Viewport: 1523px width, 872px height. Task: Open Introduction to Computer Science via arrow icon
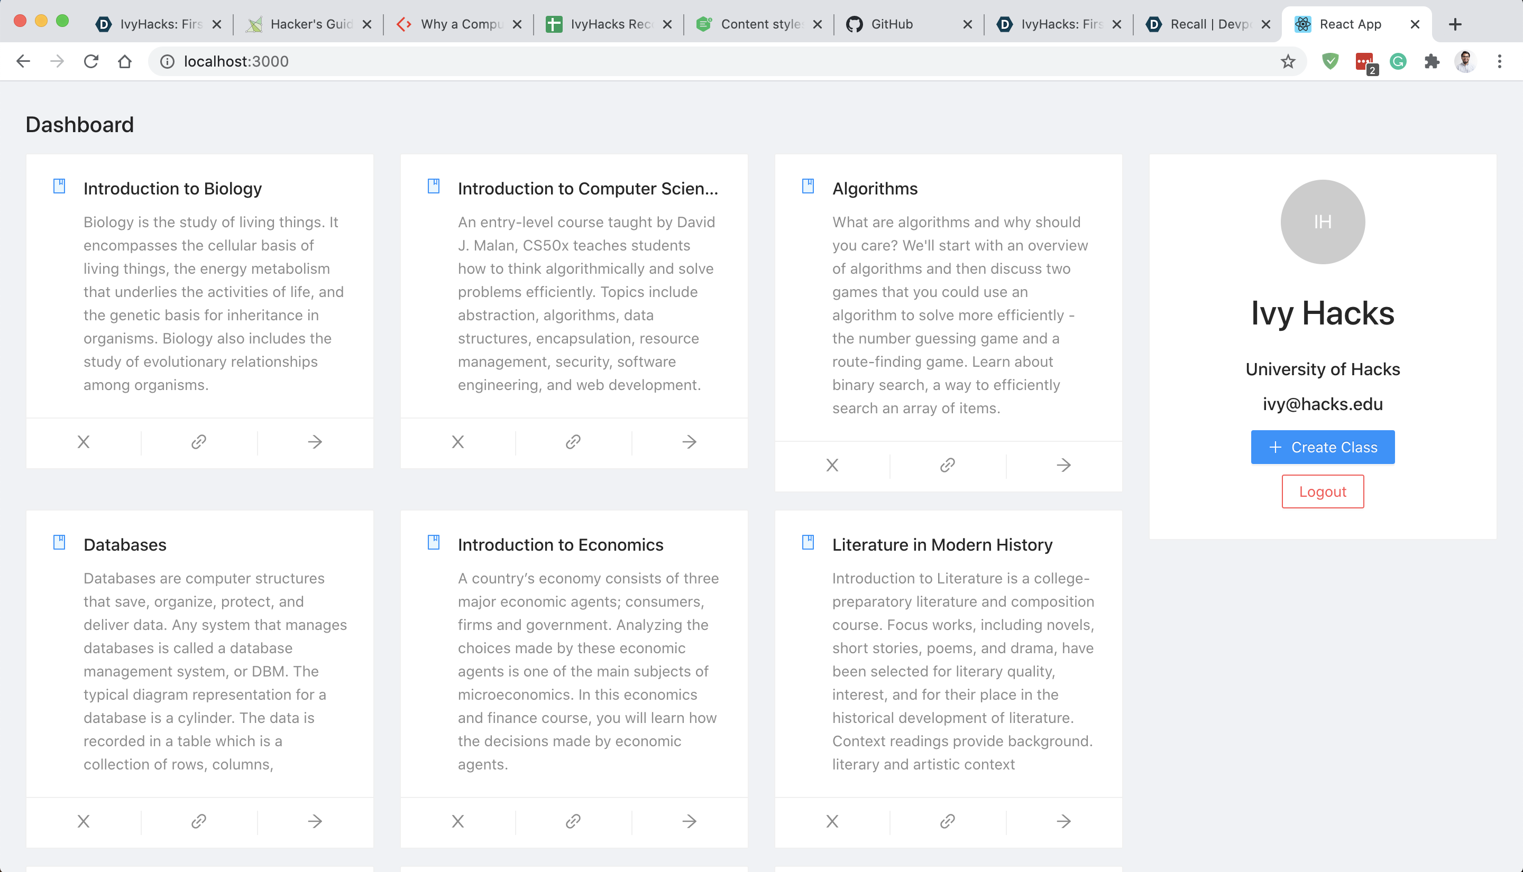pyautogui.click(x=689, y=442)
